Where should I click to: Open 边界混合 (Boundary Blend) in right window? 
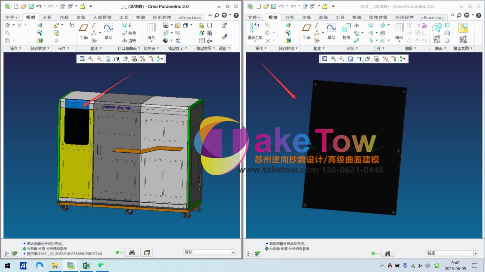pyautogui.click(x=437, y=33)
